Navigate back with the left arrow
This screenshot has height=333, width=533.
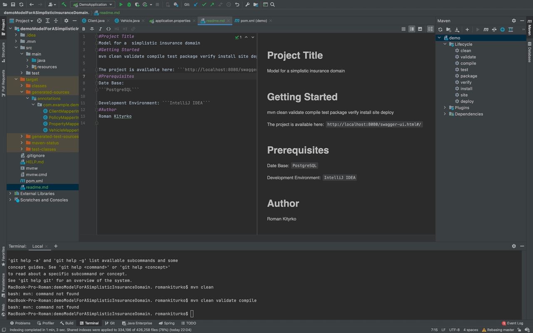(x=32, y=5)
